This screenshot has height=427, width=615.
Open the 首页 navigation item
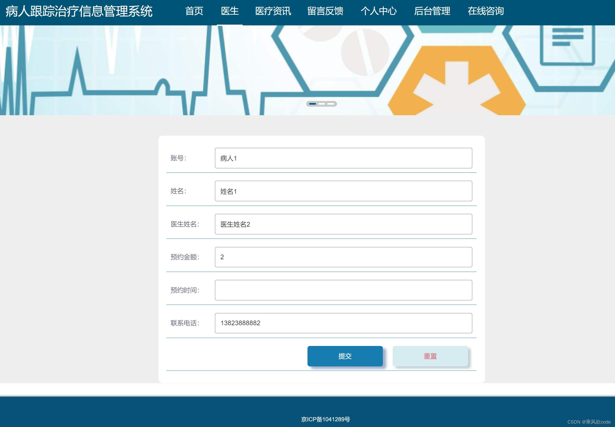[x=195, y=11]
